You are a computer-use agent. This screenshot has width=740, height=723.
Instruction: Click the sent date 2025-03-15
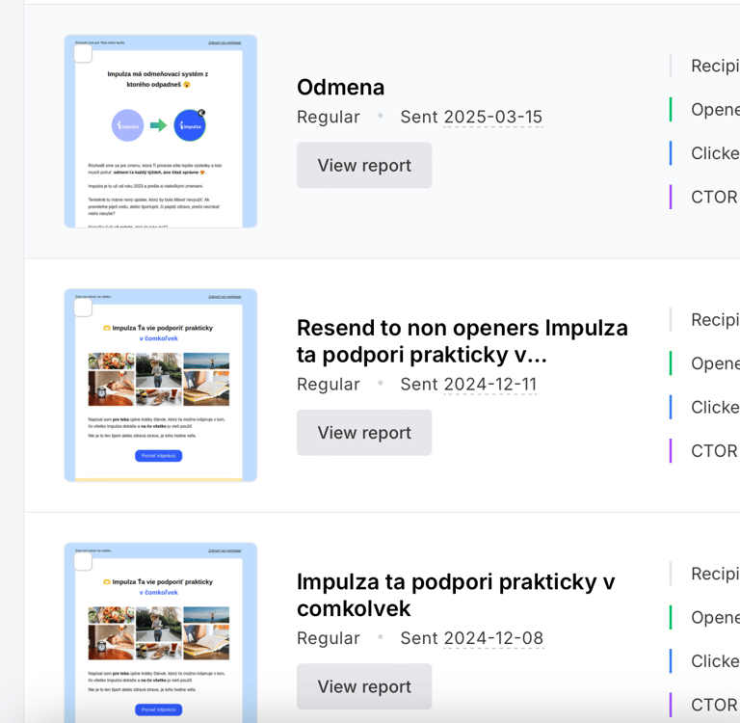click(x=493, y=117)
